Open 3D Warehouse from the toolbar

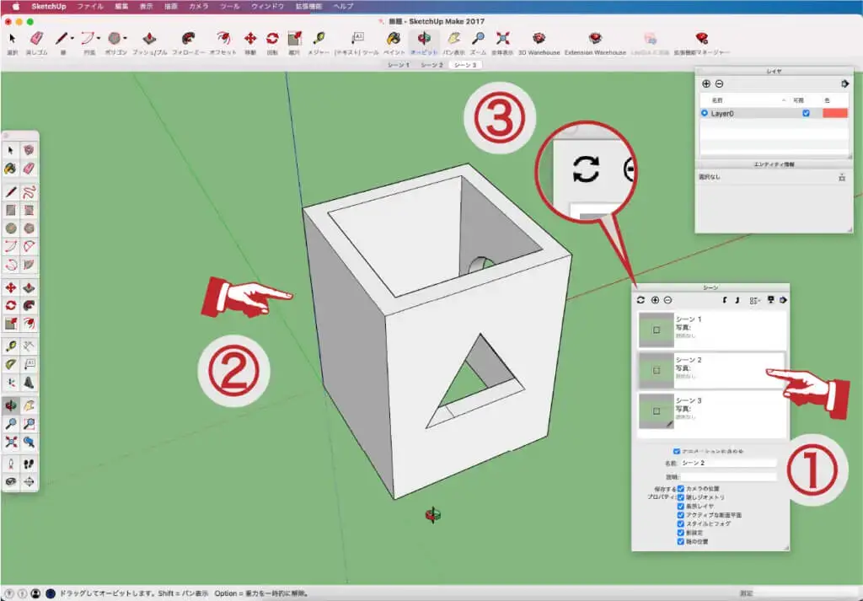point(539,39)
